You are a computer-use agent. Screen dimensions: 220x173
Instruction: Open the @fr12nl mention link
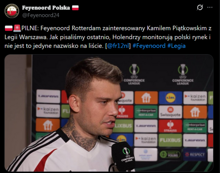point(118,46)
